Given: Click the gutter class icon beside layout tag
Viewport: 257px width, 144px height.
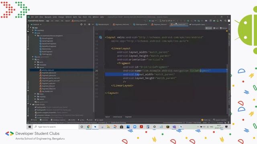Looking at the screenshot, I should pyautogui.click(x=100, y=37).
